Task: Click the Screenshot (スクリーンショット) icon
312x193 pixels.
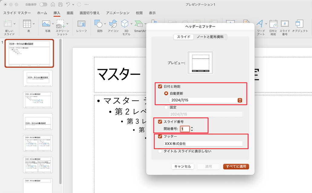Action: (x=60, y=24)
